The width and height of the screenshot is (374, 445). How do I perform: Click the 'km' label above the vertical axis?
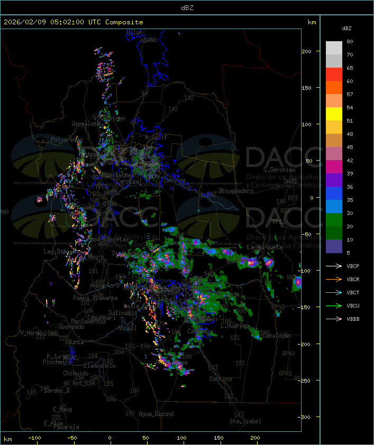pyautogui.click(x=312, y=22)
